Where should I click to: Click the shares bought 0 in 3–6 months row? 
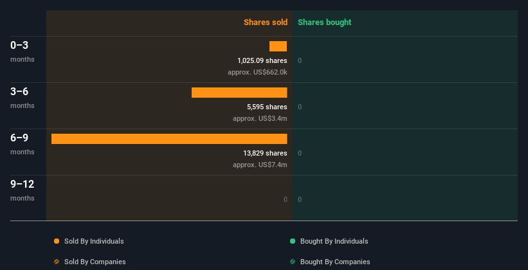pos(300,107)
